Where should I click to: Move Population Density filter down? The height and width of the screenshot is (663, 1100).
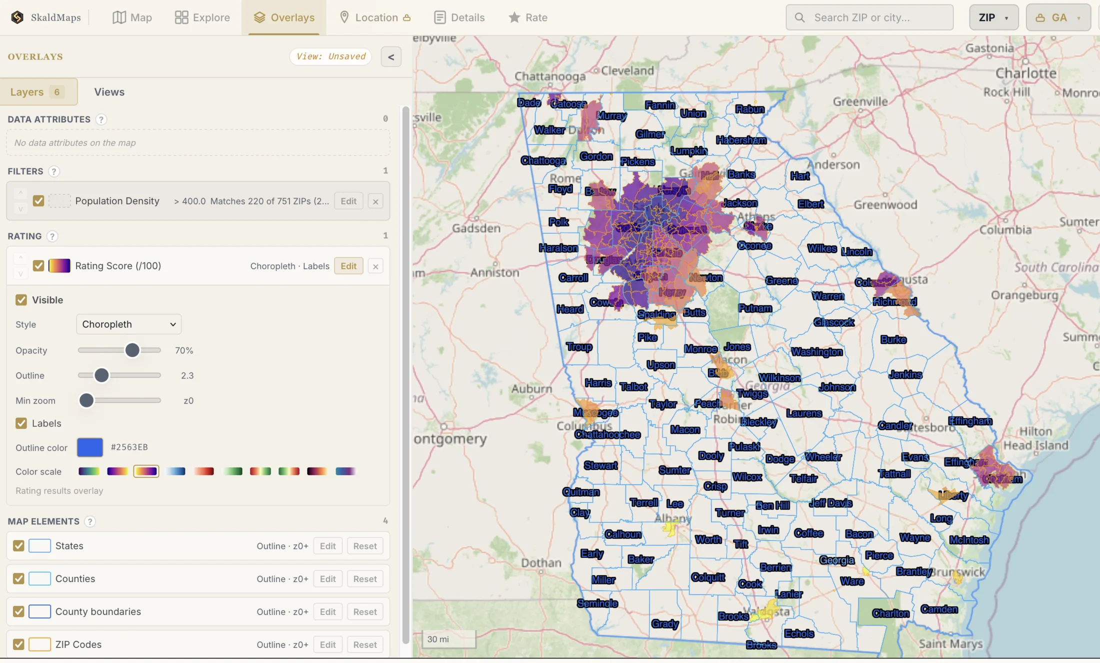[20, 209]
